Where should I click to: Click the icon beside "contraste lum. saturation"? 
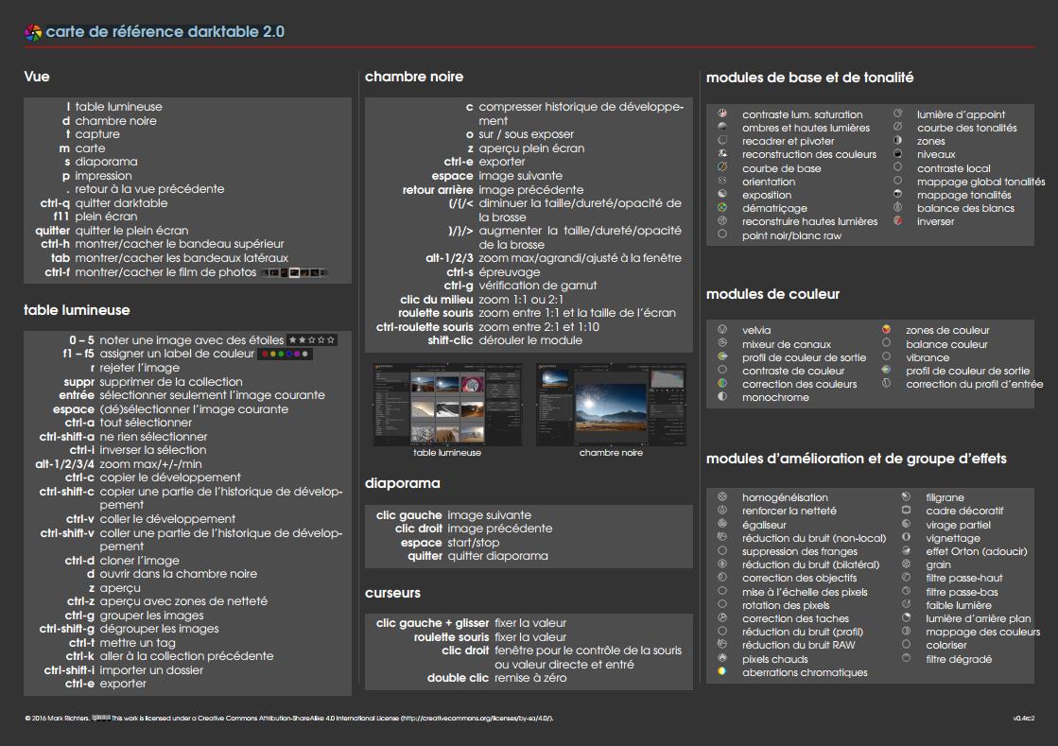click(722, 114)
